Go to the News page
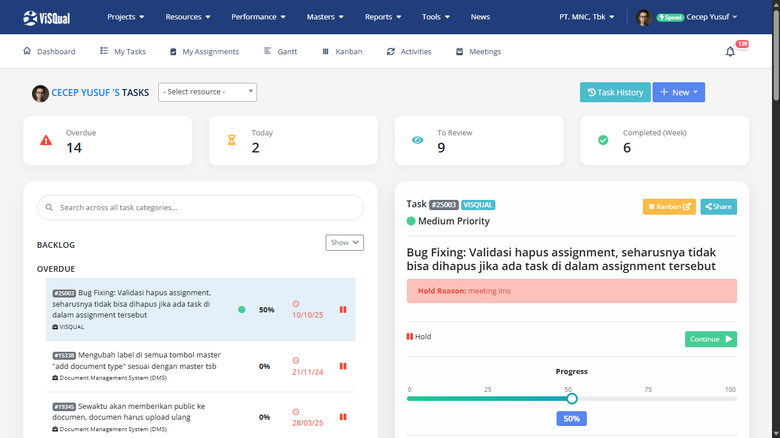 (x=481, y=17)
